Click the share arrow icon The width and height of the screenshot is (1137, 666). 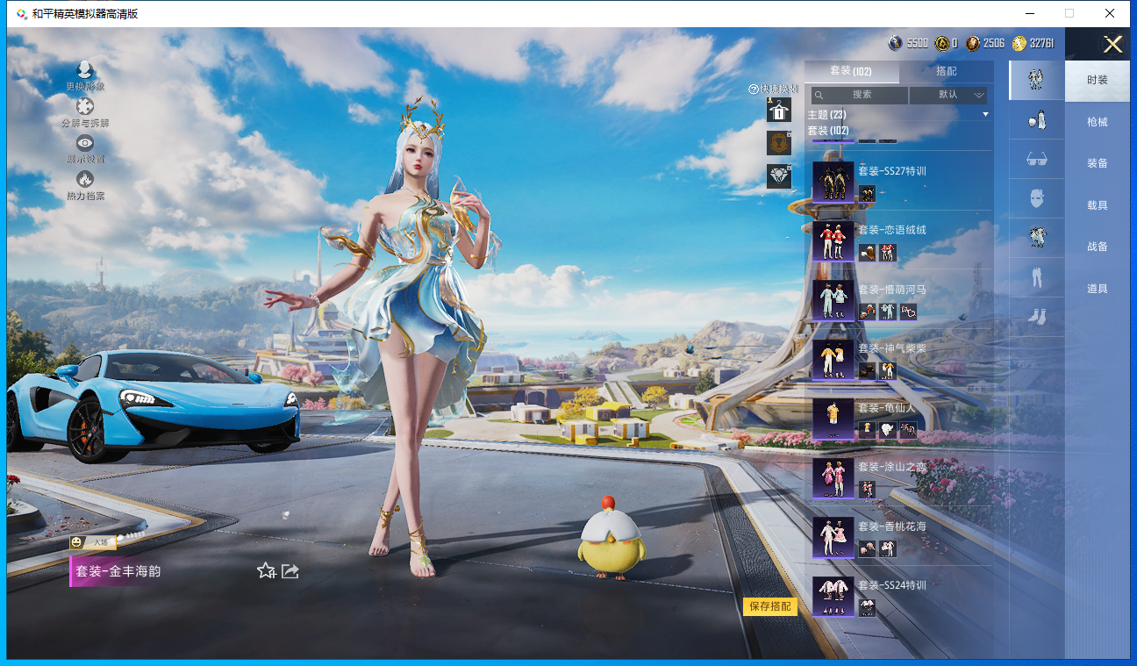coord(290,571)
